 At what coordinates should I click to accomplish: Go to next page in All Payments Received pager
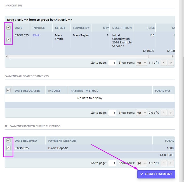pos(171,163)
